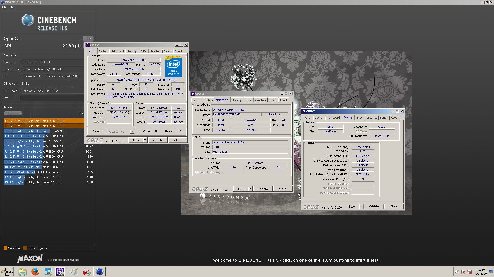The width and height of the screenshot is (494, 277).
Task: Click Validate in the CPU-Z Memory window
Action: 374,206
